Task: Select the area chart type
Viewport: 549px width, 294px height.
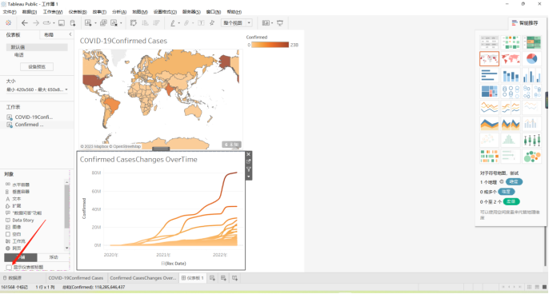Action: click(x=489, y=124)
